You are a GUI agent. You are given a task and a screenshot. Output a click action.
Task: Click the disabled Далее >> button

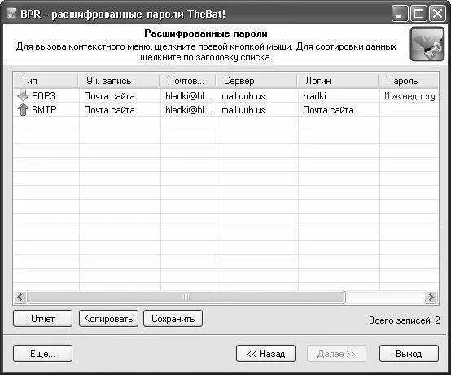[x=336, y=354]
